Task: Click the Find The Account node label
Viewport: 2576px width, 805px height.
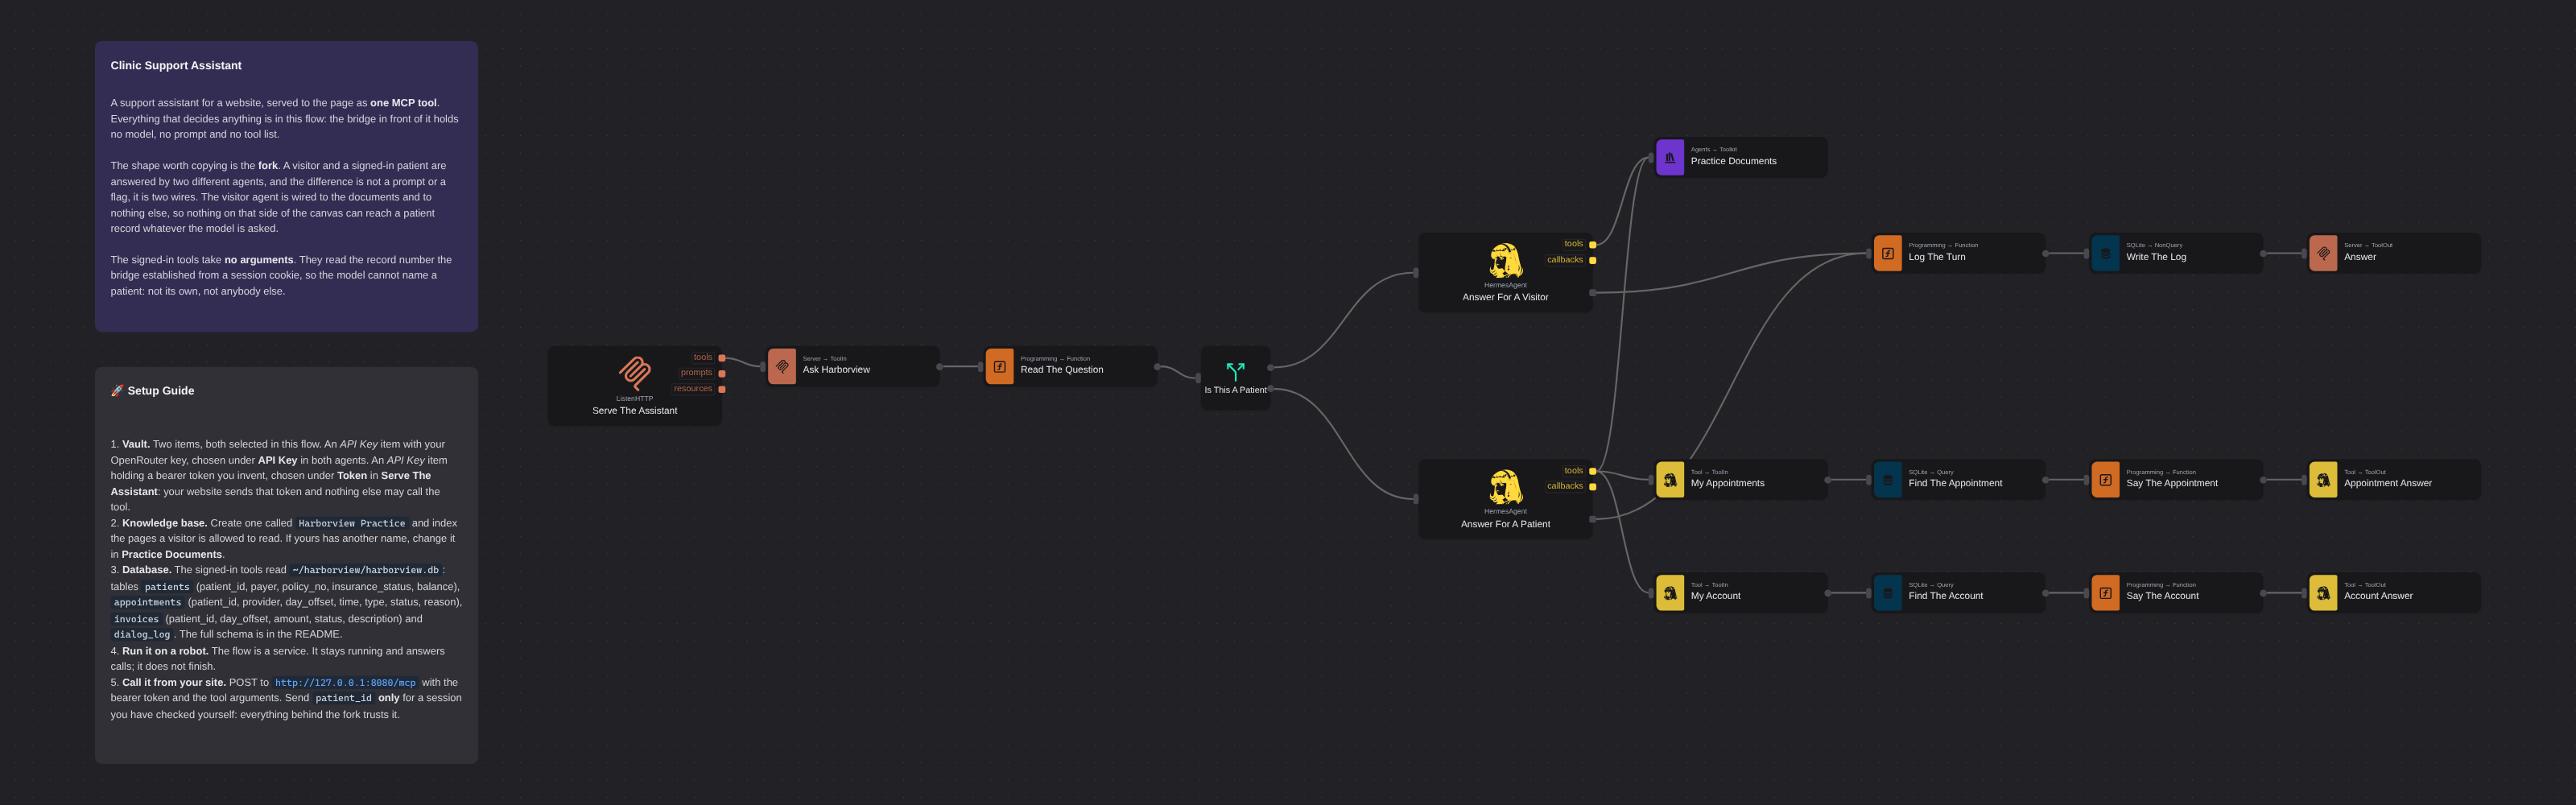Action: click(1945, 596)
